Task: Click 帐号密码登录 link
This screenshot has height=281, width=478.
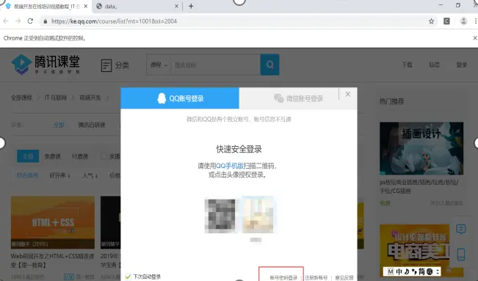Action: [283, 277]
